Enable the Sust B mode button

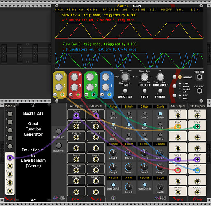point(129,135)
